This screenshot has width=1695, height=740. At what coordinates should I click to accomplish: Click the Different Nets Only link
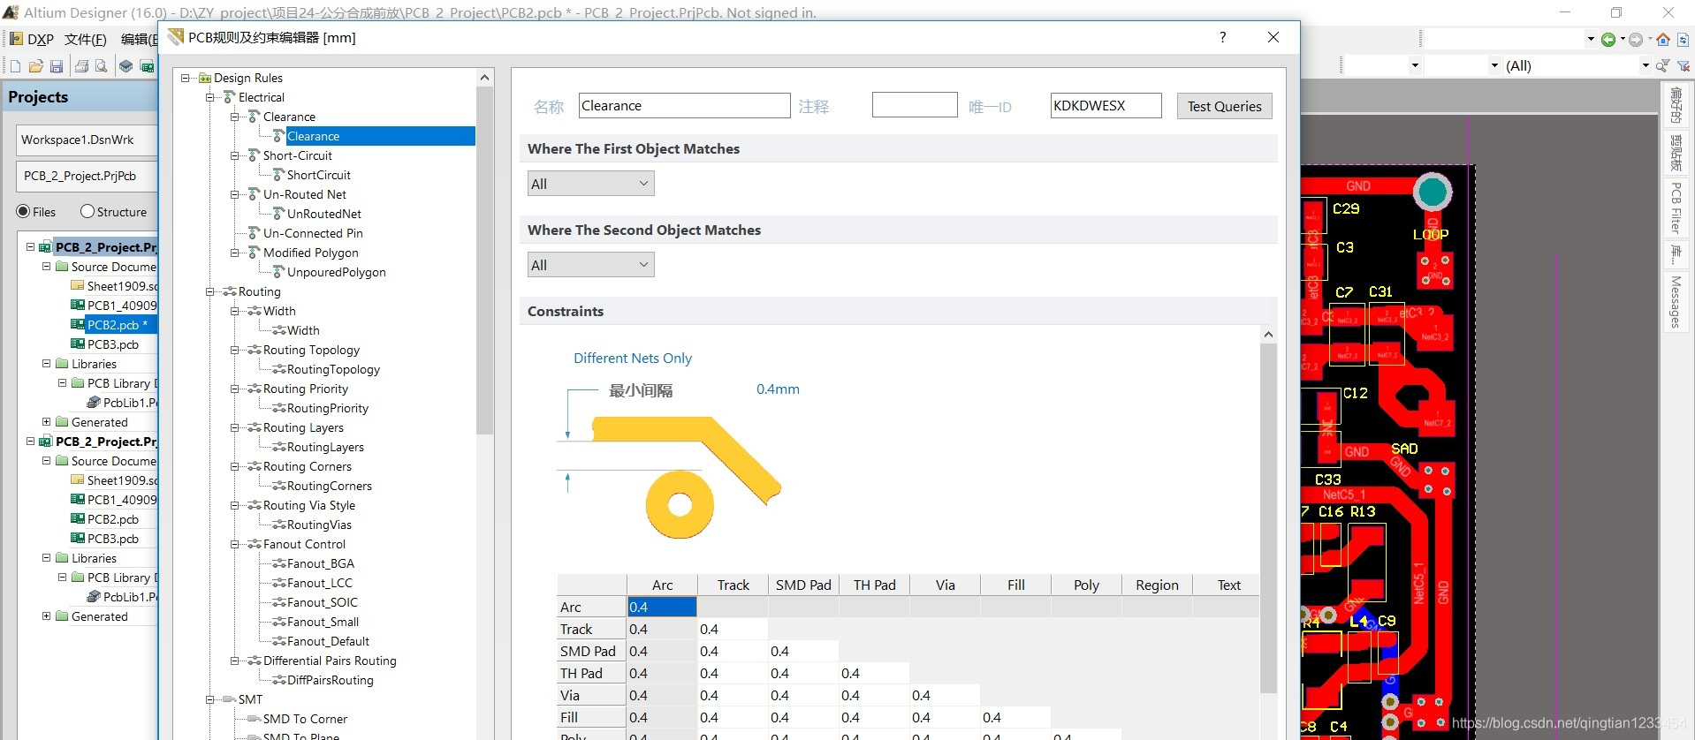[633, 358]
